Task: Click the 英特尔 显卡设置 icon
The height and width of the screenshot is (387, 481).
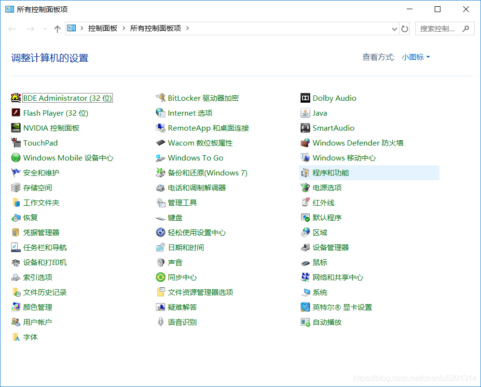Action: 305,307
